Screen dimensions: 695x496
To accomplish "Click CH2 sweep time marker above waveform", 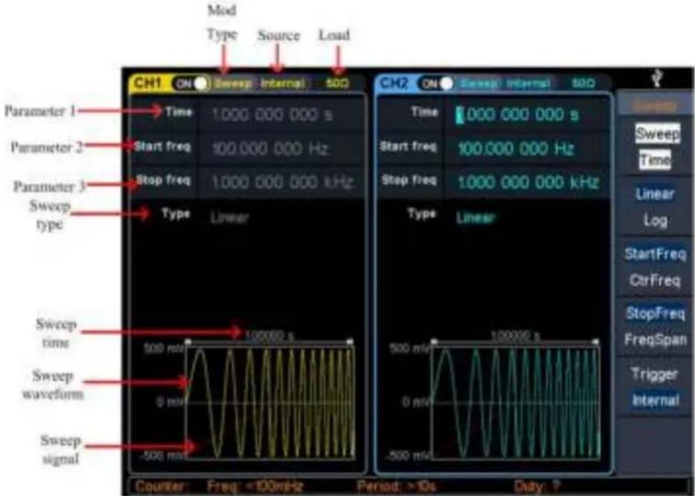I will click(515, 335).
